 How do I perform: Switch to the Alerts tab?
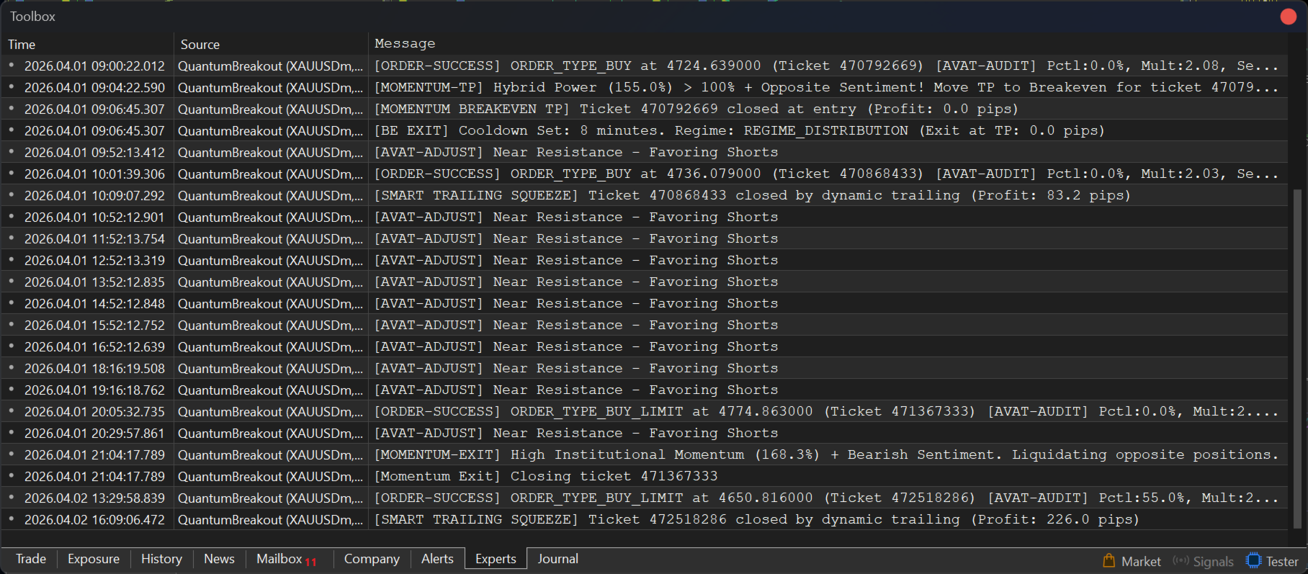click(437, 559)
